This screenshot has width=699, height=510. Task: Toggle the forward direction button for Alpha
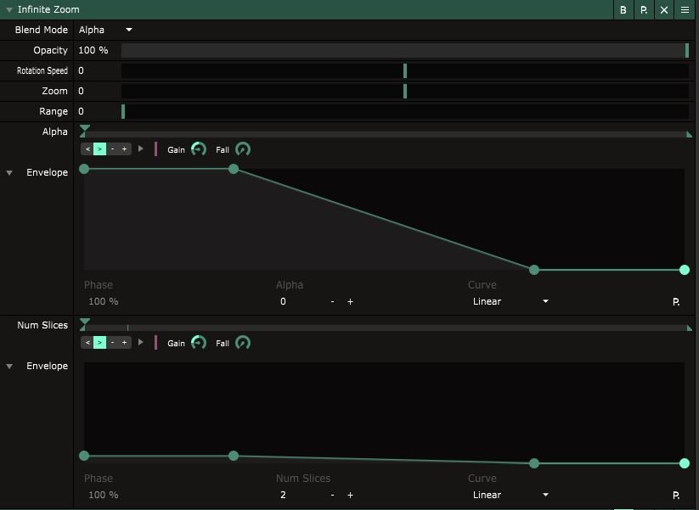pyautogui.click(x=99, y=149)
